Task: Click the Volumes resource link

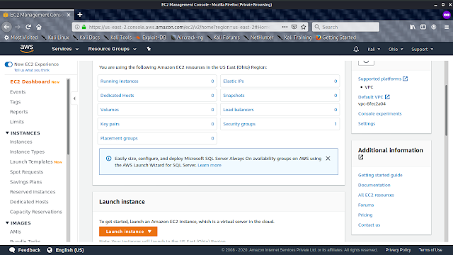Action: 110,110
